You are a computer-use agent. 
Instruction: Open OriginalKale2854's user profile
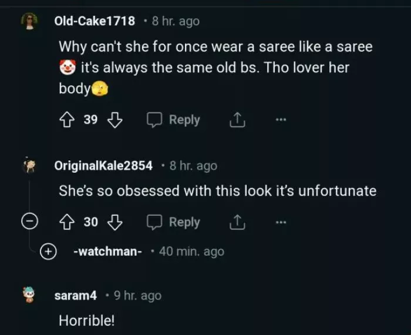(x=103, y=166)
